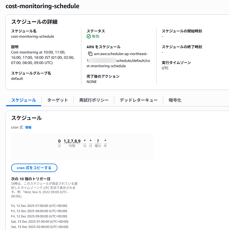Screen dimensions: 229x230
Task: Click the trigger date Sat 13 Dec 02:00:00
Action: [x=39, y=227]
